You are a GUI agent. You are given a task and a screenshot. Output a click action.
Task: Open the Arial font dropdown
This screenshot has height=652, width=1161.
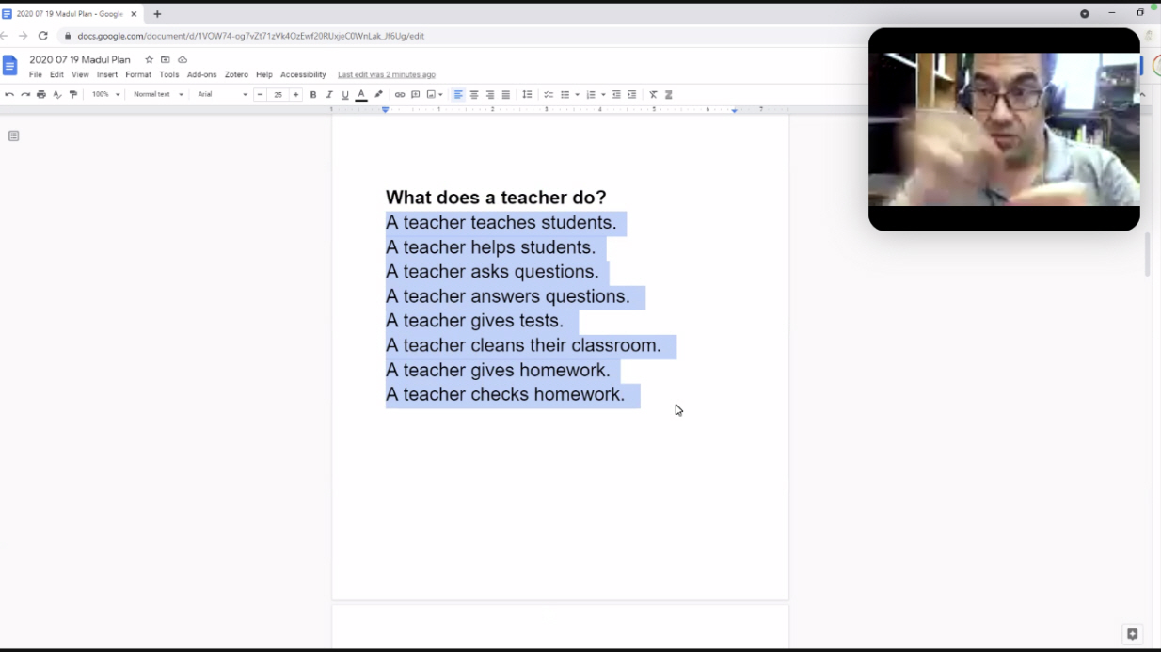point(222,95)
